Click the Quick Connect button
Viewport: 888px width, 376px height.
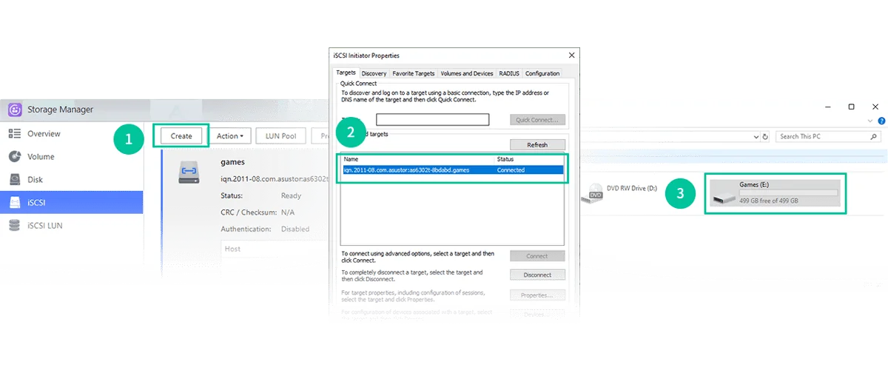[x=537, y=120]
